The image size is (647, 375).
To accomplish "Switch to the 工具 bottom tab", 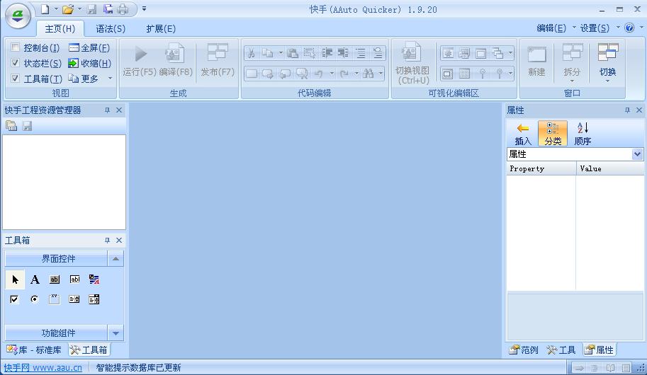I will point(561,350).
